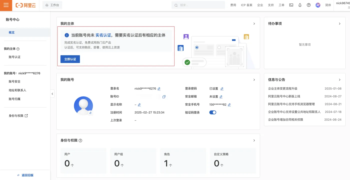Open the orange hamburger navigation menu
350x180 pixels.
(x=6, y=5)
